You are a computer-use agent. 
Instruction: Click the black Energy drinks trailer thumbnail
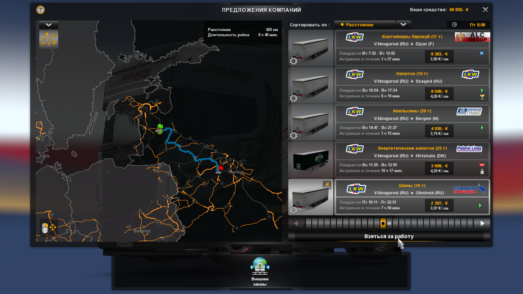pyautogui.click(x=311, y=160)
